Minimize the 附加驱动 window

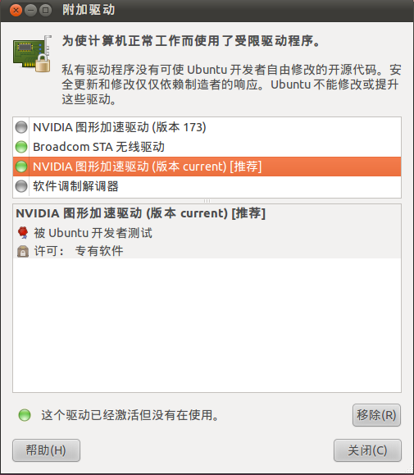(x=30, y=11)
